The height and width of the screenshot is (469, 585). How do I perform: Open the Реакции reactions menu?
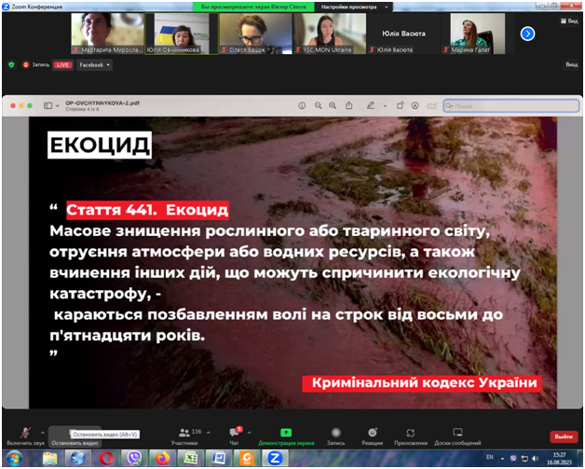tap(373, 434)
